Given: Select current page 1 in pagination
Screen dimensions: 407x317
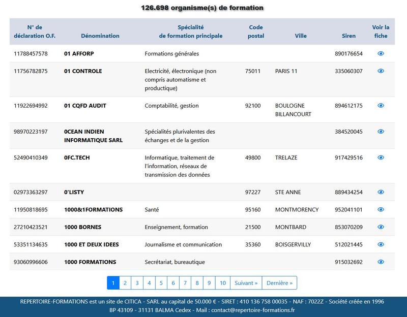Looking at the screenshot, I should click(x=113, y=283).
